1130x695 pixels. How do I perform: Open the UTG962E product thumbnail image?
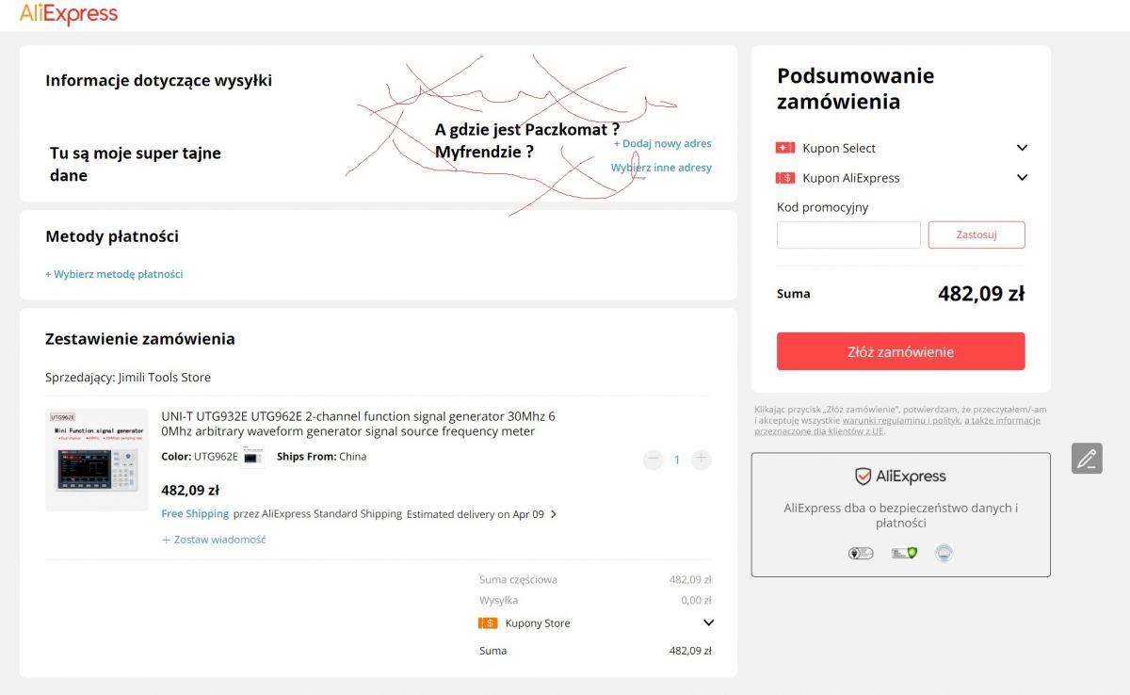point(97,460)
